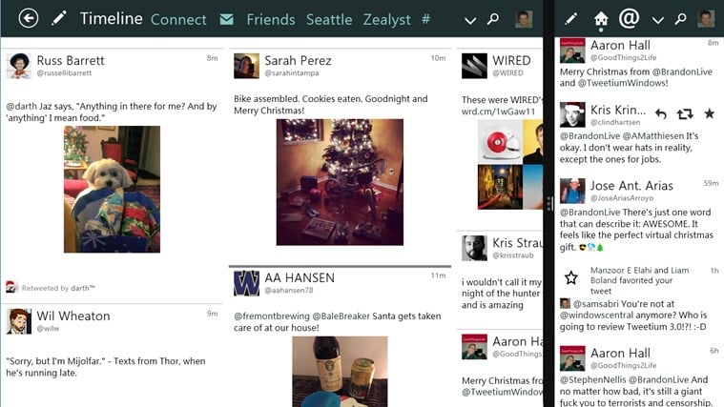Open search in the left pane
Viewport: 724px width, 407px height.
click(x=493, y=19)
